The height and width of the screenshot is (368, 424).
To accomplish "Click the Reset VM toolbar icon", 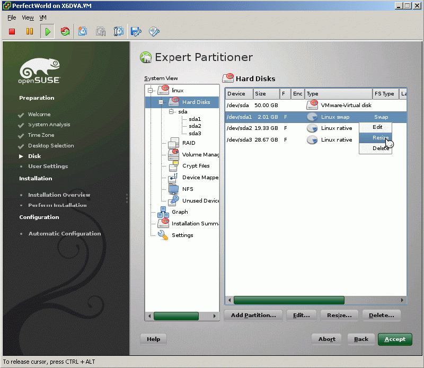I will tap(65, 31).
